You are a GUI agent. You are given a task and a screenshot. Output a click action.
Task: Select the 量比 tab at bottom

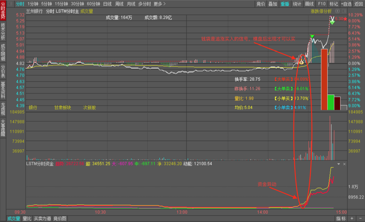[27, 218]
